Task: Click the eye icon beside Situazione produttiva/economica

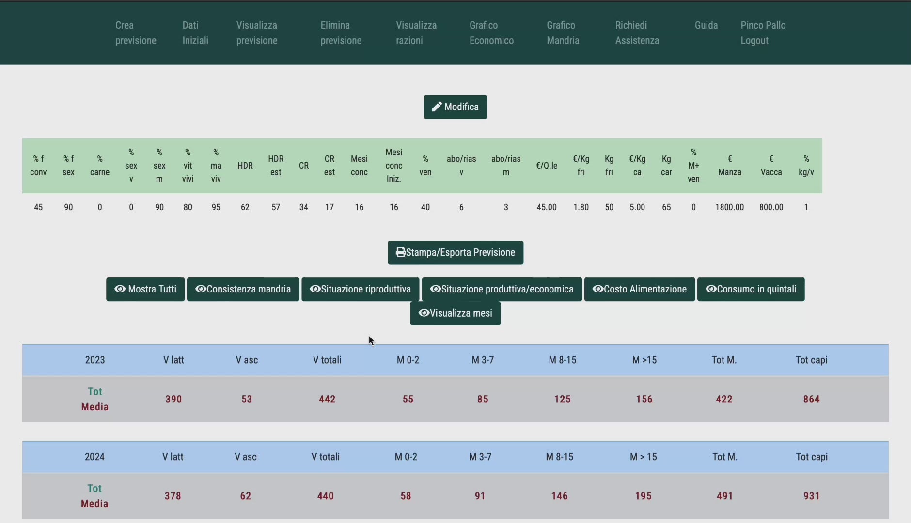Action: point(435,289)
